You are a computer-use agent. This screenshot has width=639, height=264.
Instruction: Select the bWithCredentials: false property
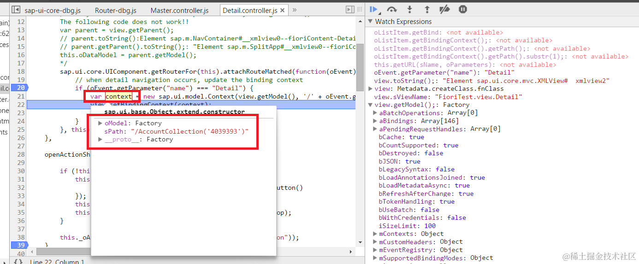(422, 218)
